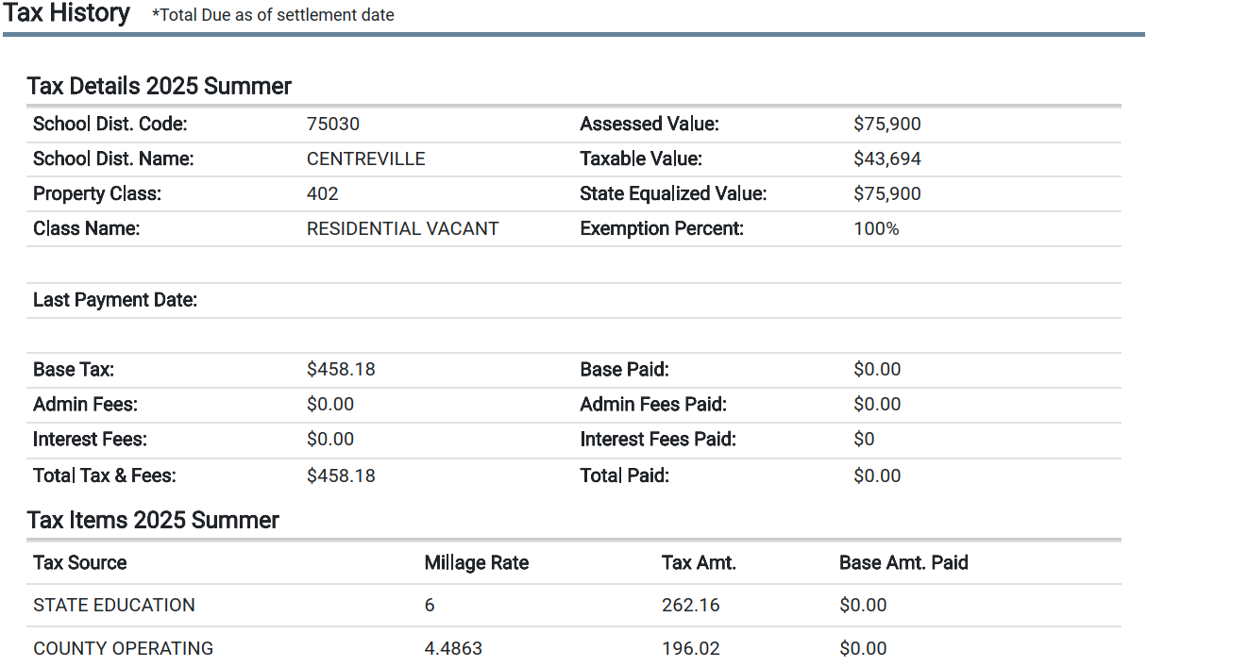The image size is (1249, 667).
Task: Select the COUNTY OPERATING tax source row
Action: [x=123, y=648]
